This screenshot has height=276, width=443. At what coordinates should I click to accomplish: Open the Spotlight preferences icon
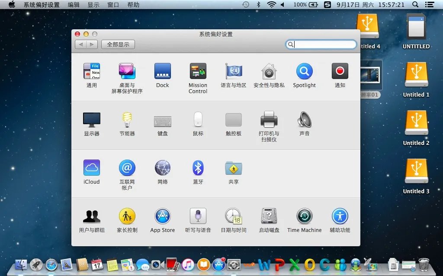click(304, 71)
